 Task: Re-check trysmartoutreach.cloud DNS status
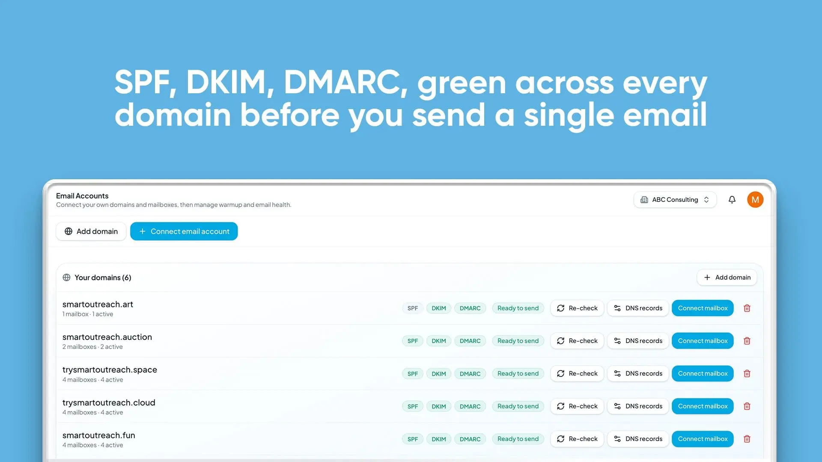click(x=577, y=406)
